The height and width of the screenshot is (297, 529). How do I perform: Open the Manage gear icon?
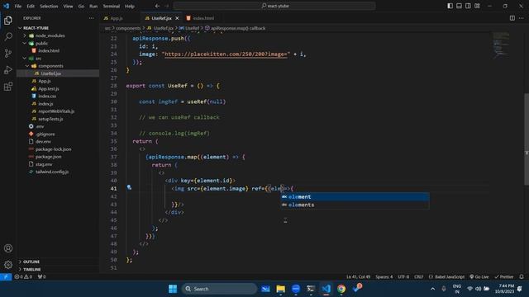[8, 265]
